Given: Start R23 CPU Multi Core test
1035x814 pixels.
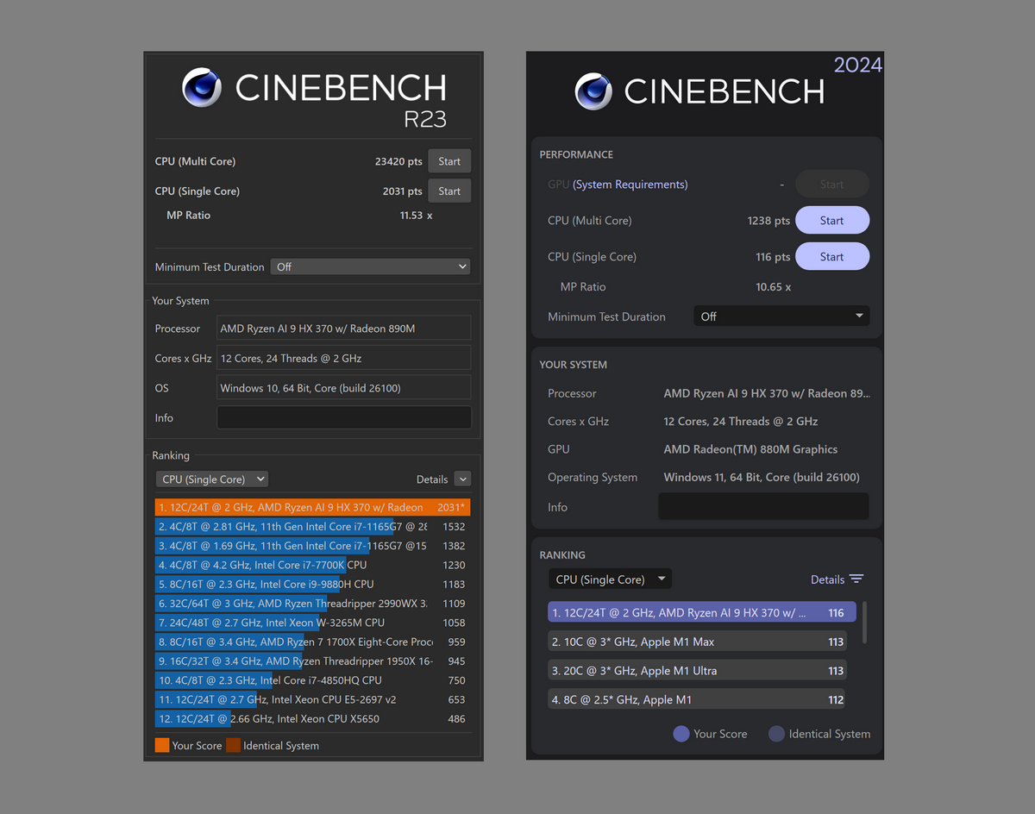Looking at the screenshot, I should (x=449, y=161).
